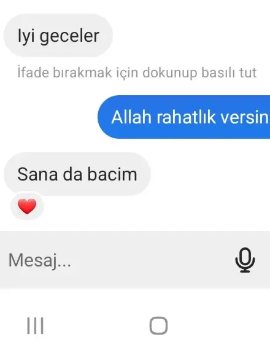Select the blue "Allah rahatlık versin" message
Viewport: 270px width, 353px height.
tap(184, 117)
